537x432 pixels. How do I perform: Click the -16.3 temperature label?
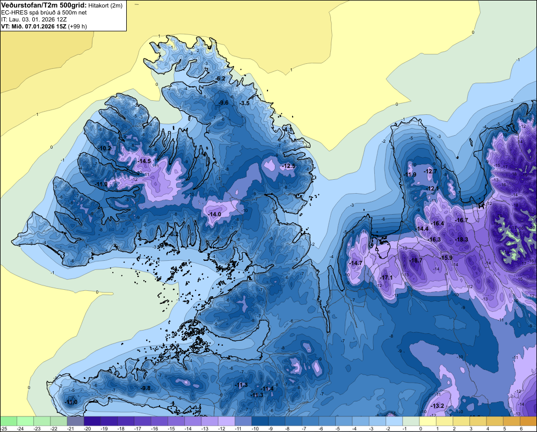coord(434,239)
